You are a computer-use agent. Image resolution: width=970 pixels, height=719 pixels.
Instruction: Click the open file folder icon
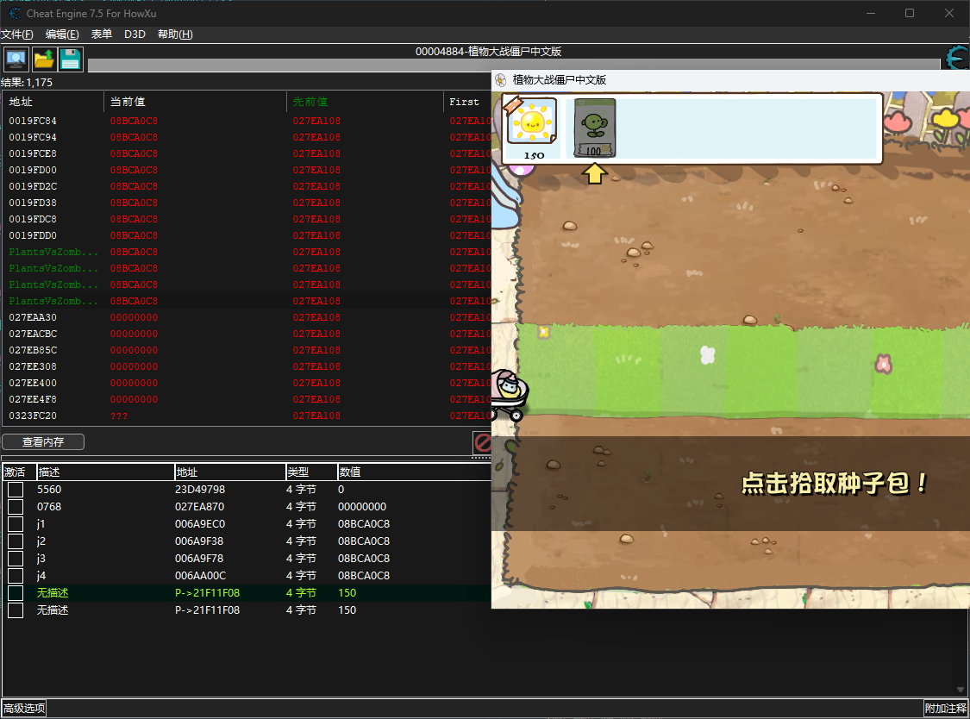pyautogui.click(x=43, y=59)
